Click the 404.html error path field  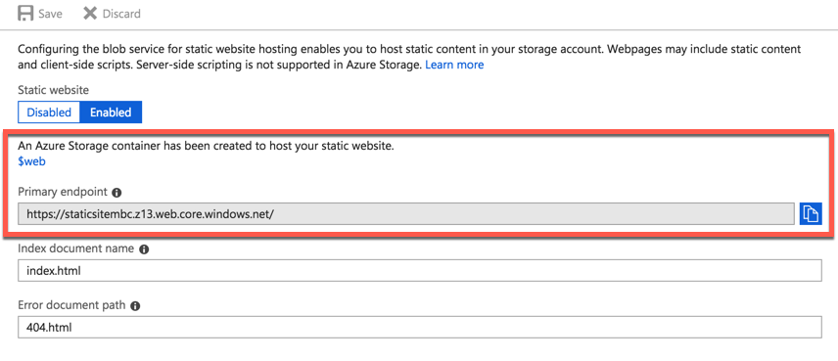tap(420, 328)
